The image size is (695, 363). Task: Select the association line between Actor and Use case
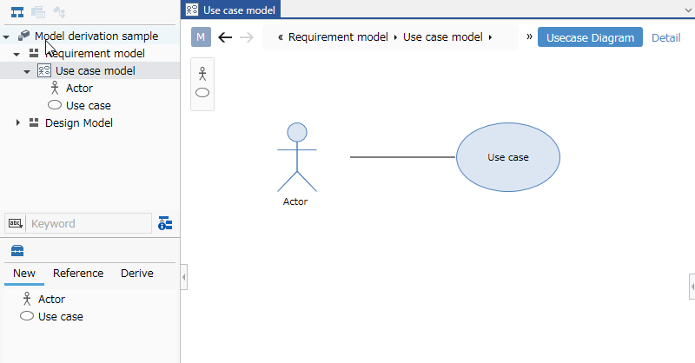click(x=402, y=157)
